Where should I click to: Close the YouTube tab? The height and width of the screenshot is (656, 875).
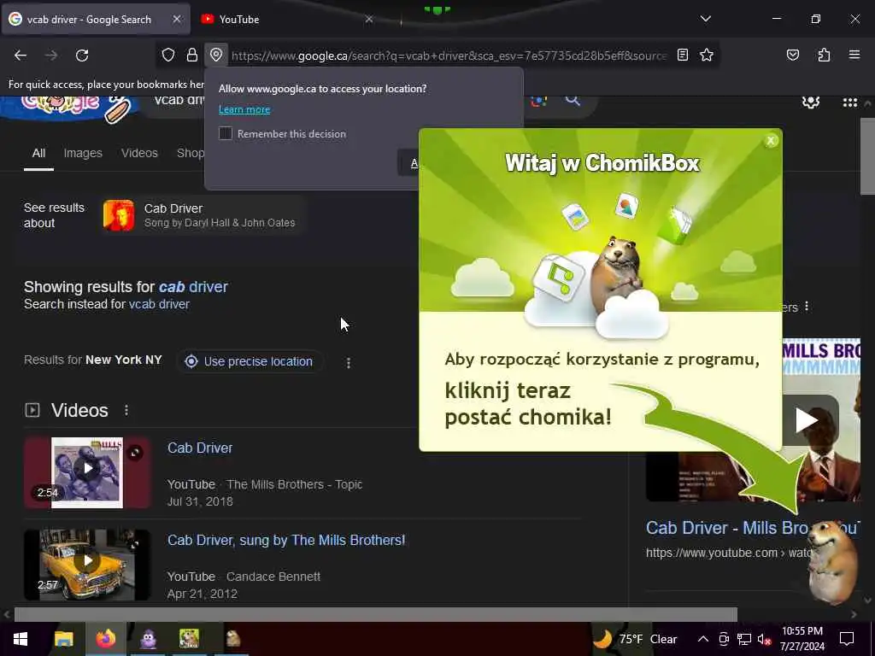point(369,19)
